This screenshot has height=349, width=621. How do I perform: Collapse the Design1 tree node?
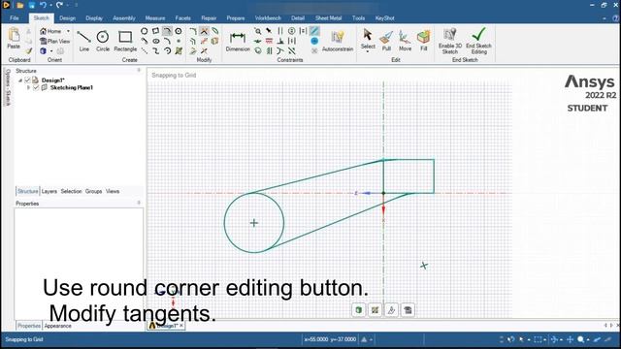20,80
